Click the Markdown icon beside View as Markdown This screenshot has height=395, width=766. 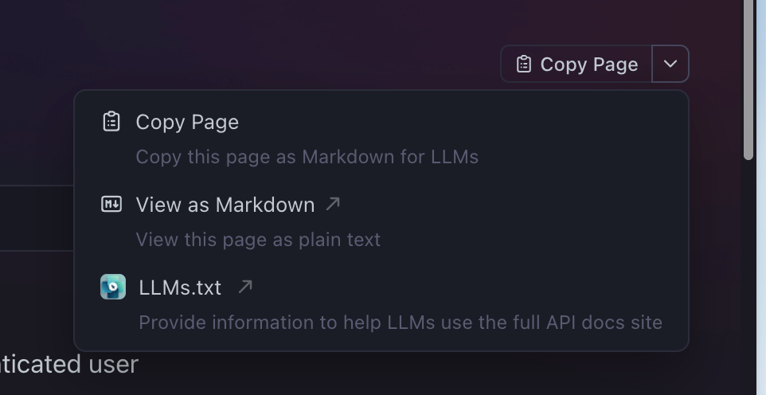click(x=111, y=205)
